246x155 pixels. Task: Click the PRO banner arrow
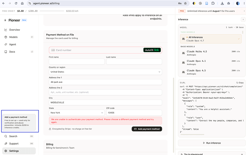tap(244, 11)
